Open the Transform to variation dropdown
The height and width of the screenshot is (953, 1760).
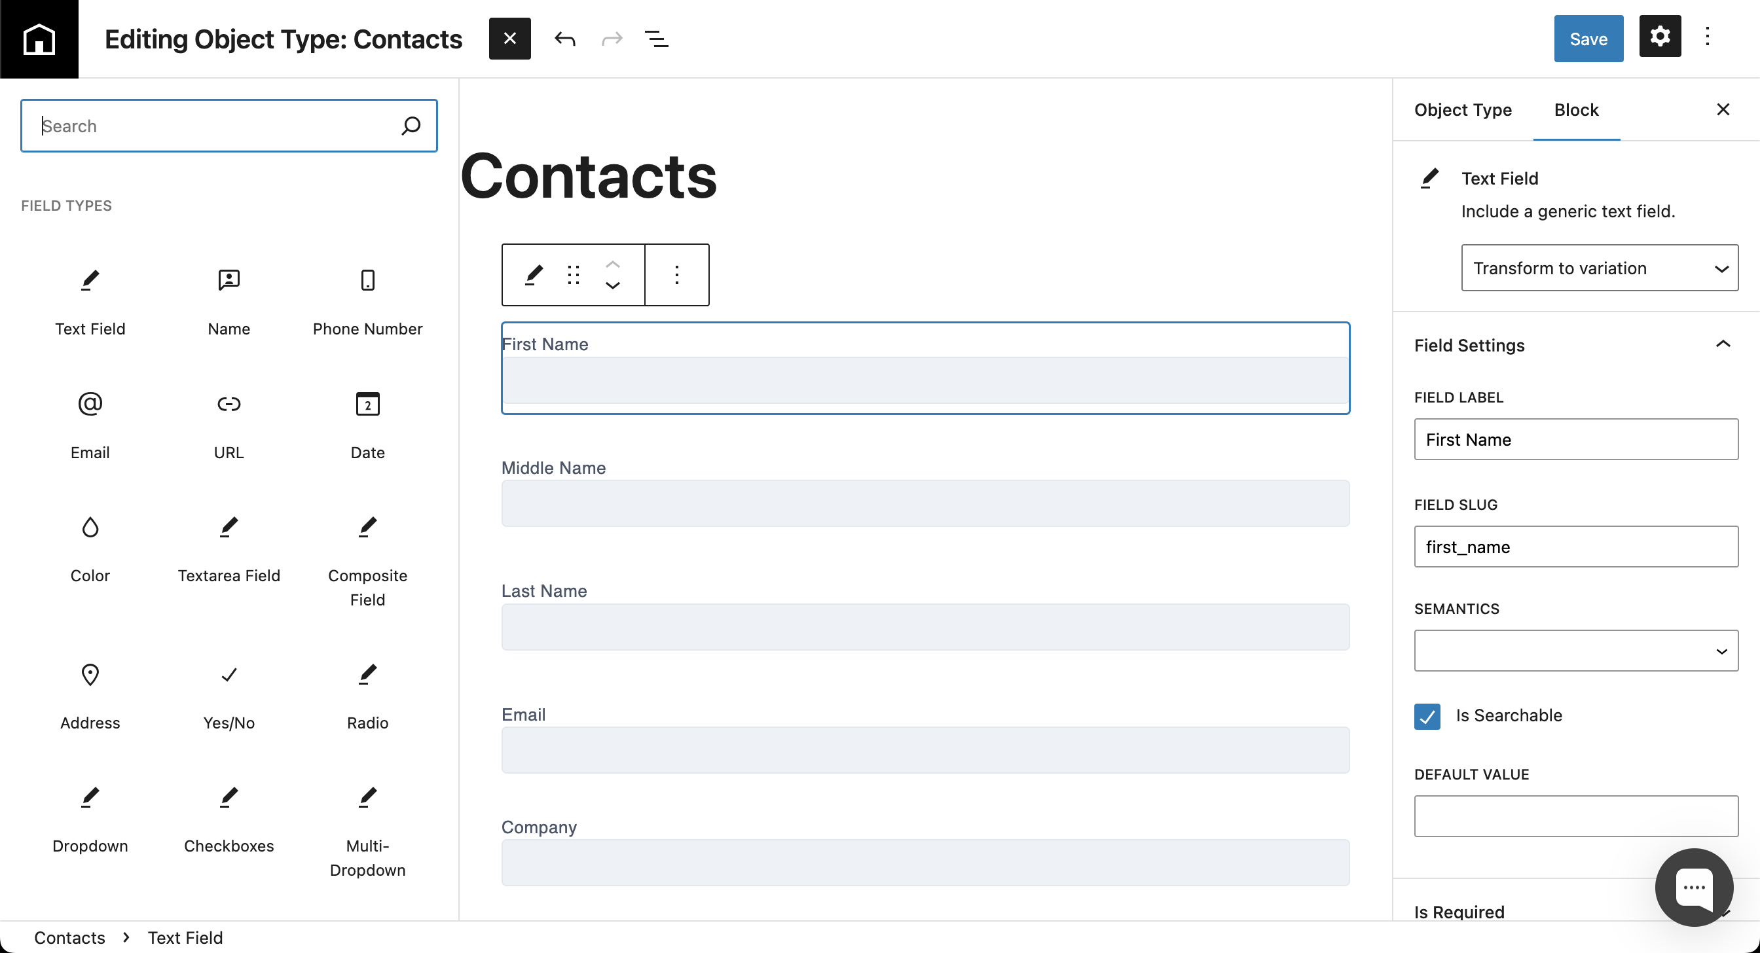coord(1600,268)
